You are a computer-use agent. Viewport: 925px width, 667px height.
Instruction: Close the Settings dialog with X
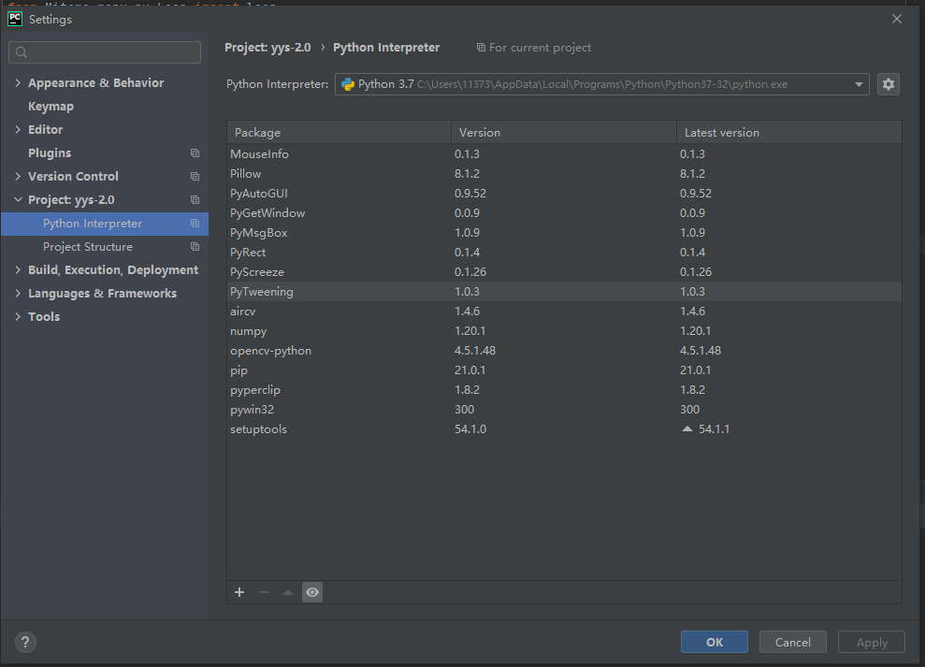(897, 19)
